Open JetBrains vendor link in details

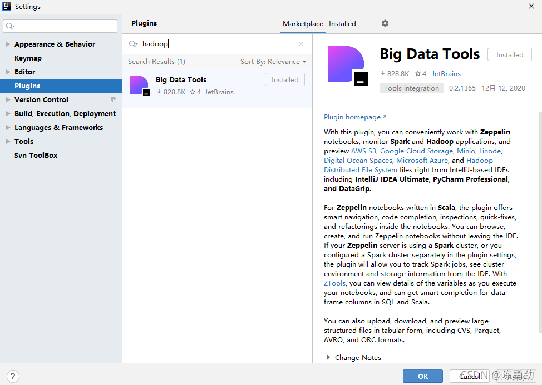coord(446,73)
